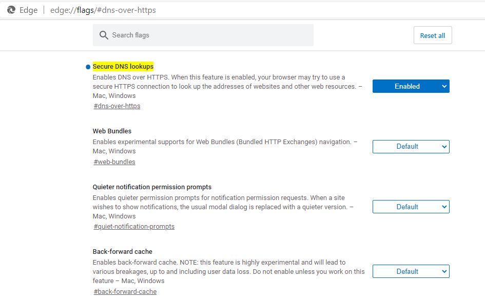Click the #quiet-notification-prompts link
485x300 pixels.
pos(134,227)
